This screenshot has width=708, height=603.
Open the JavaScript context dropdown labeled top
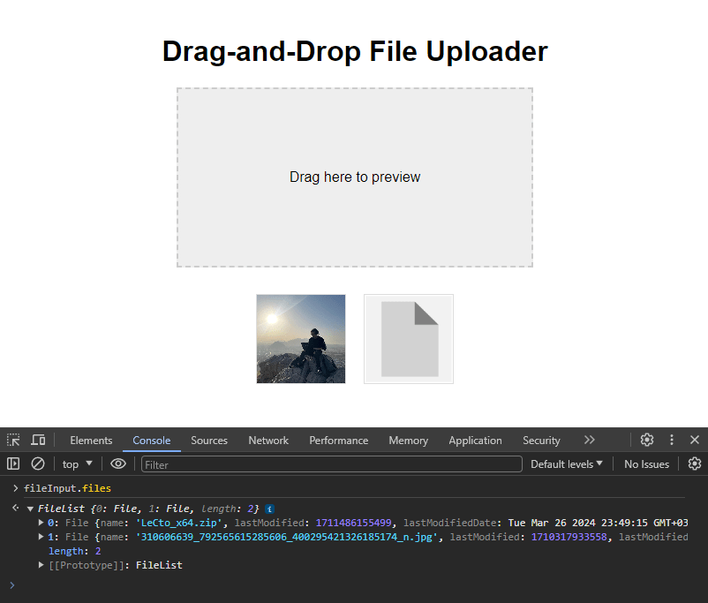(77, 463)
